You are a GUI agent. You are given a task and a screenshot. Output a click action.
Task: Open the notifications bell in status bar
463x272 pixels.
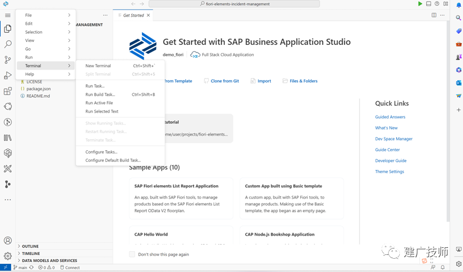(x=443, y=267)
